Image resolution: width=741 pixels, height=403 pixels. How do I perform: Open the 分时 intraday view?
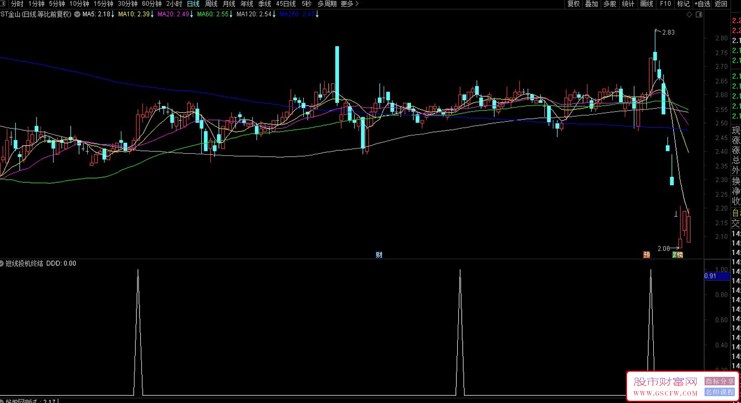point(17,4)
